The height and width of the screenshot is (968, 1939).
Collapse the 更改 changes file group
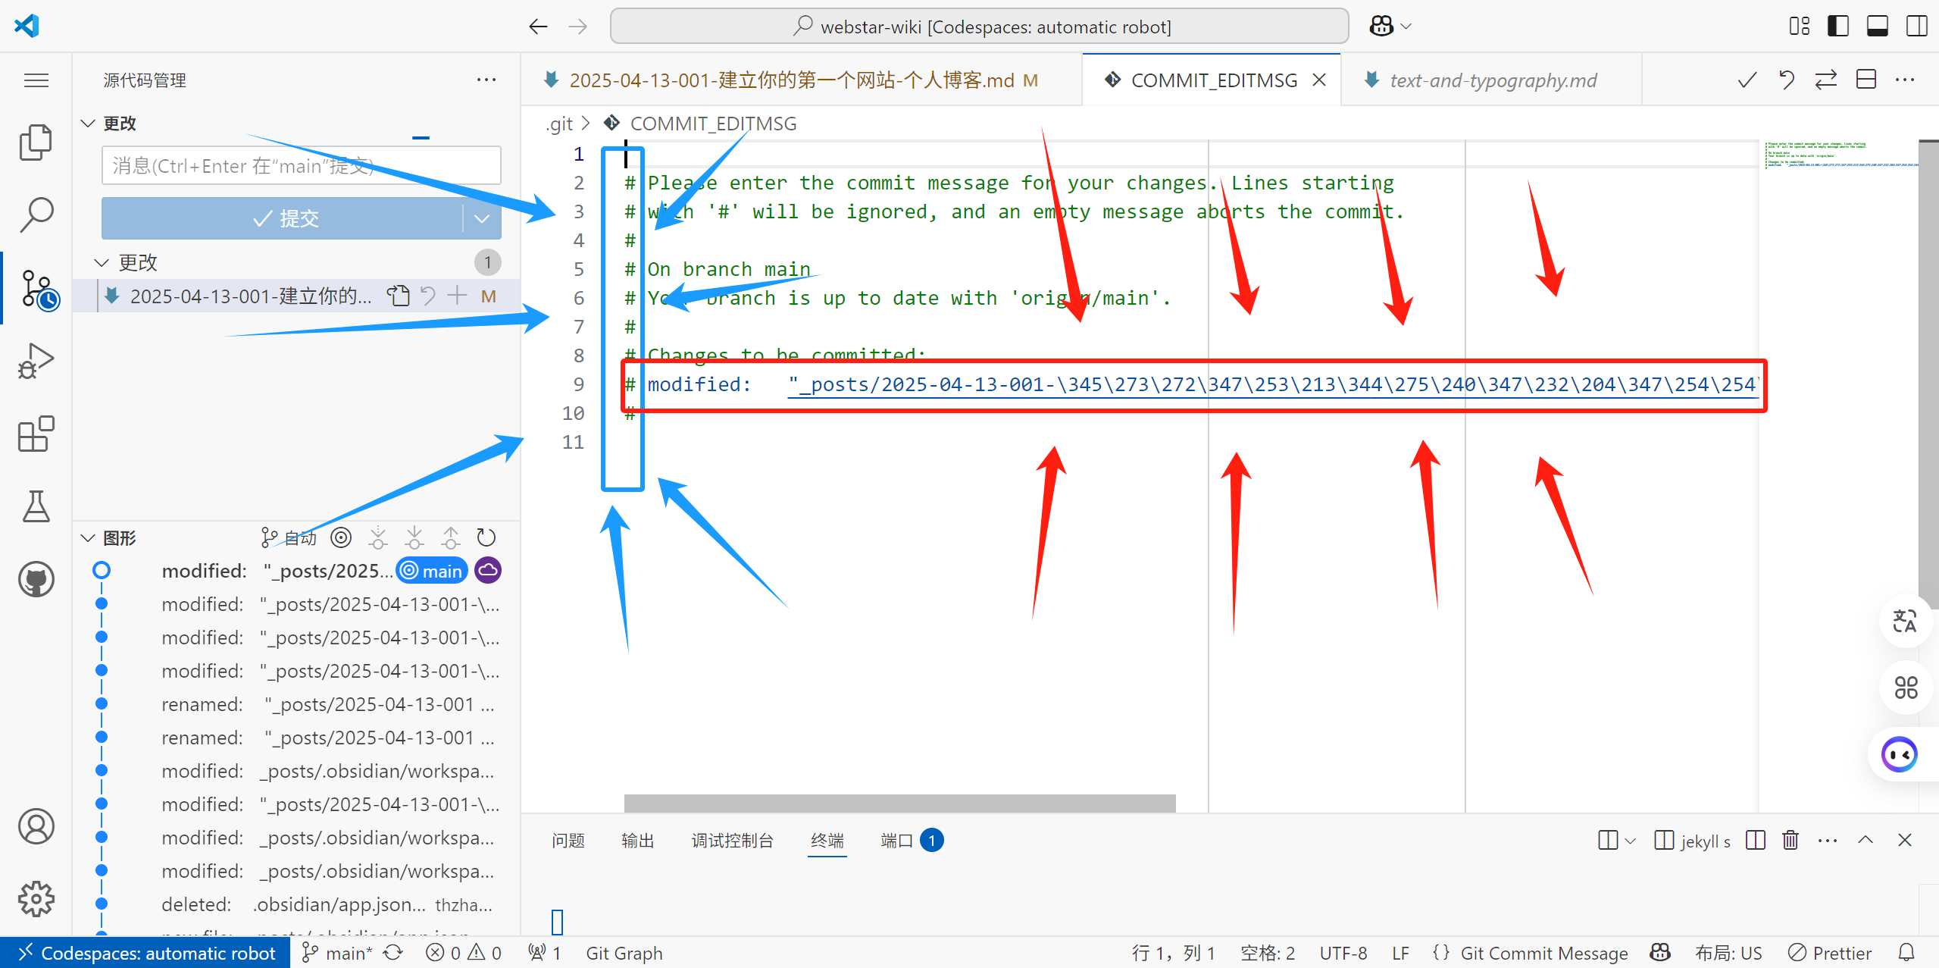click(x=102, y=263)
